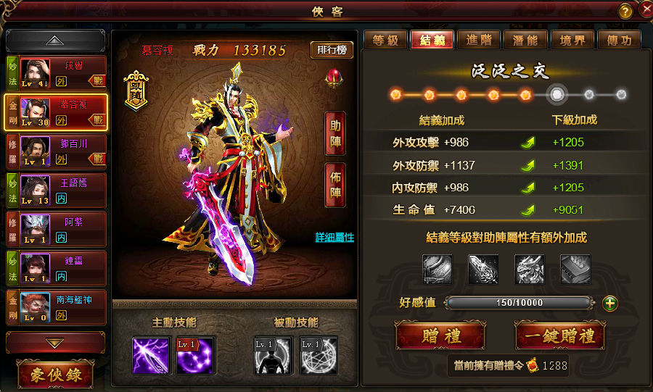Image resolution: width=653 pixels, height=392 pixels.
Task: Click the grey dragon head bonus icon
Action: pos(530,270)
